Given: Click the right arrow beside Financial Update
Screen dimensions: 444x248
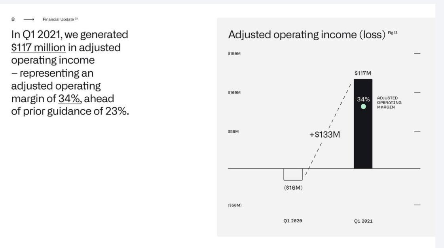Looking at the screenshot, I should coord(29,20).
